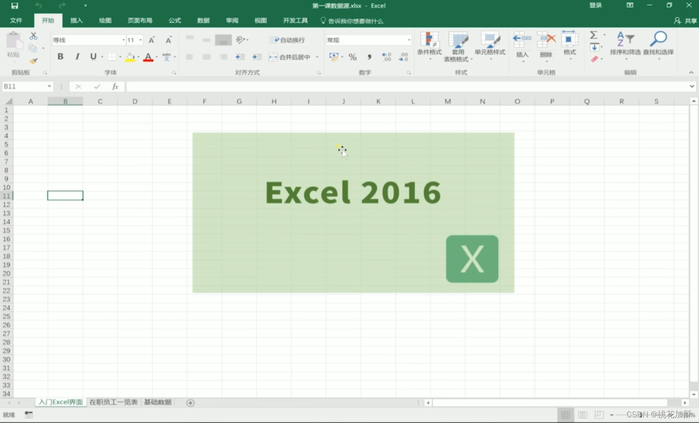The width and height of the screenshot is (699, 423).
Task: Switch to the 插入 Insert tab
Action: (76, 21)
